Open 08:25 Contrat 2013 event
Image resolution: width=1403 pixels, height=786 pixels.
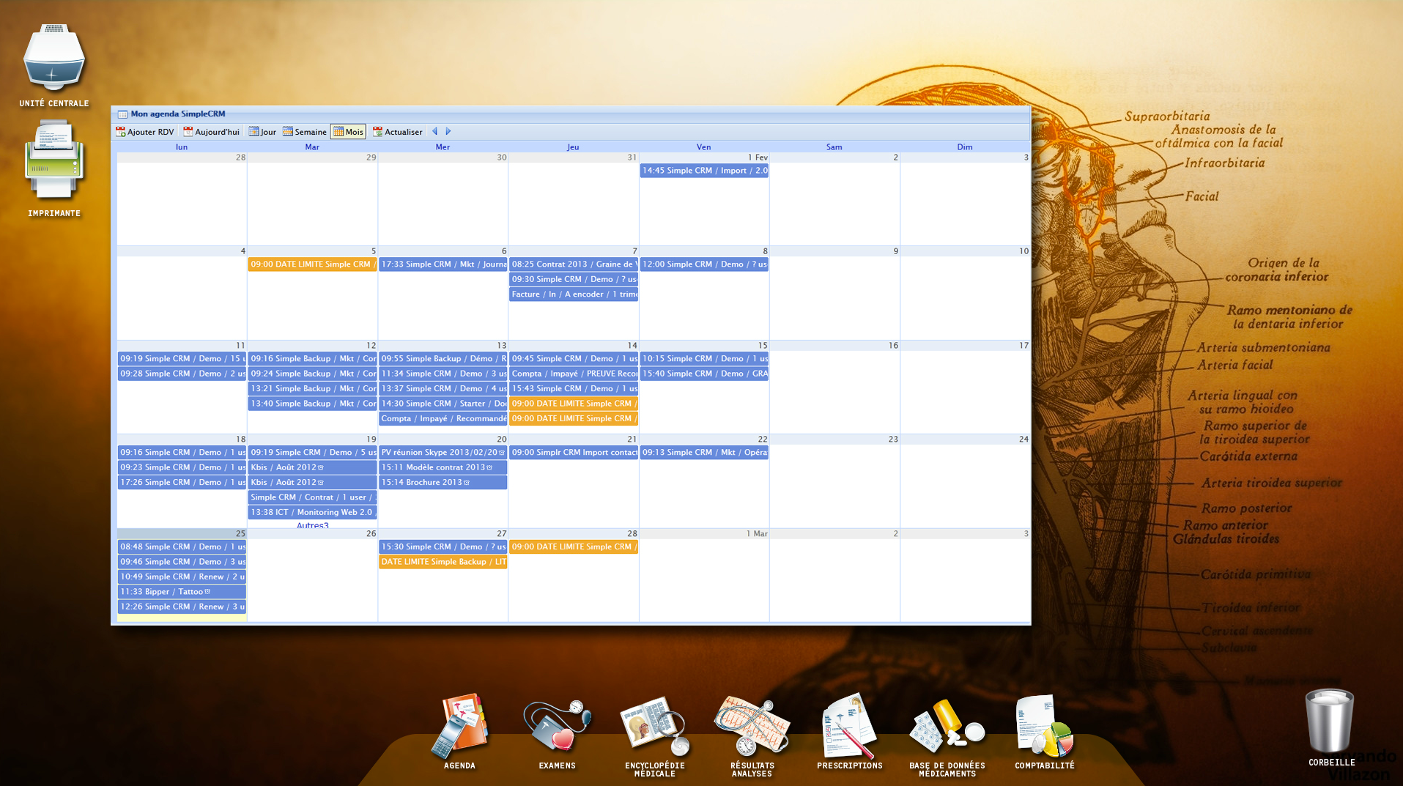[574, 264]
